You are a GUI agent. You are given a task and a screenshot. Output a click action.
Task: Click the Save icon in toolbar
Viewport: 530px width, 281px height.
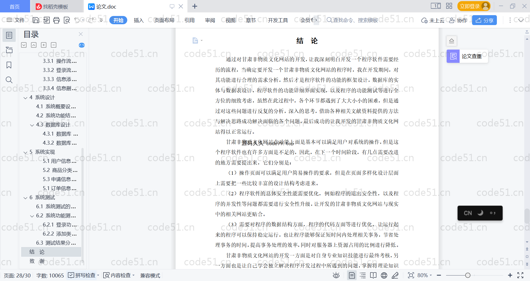click(x=36, y=20)
